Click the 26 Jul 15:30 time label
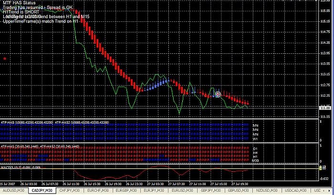This screenshot has width=334, height=195. pyautogui.click(x=92, y=184)
